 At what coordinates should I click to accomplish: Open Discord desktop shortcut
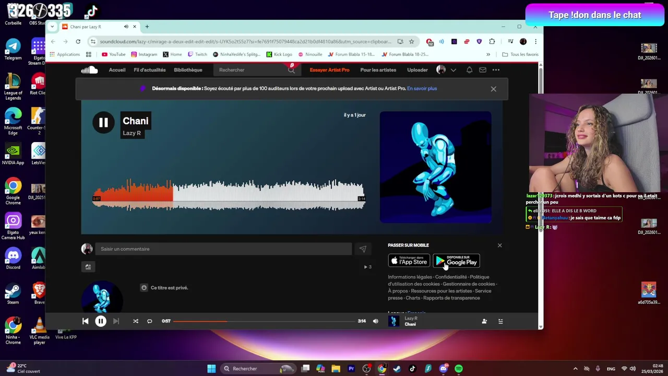point(13,258)
